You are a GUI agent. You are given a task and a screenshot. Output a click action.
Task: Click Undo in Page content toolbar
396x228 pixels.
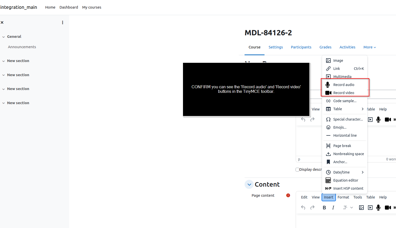[303, 208]
